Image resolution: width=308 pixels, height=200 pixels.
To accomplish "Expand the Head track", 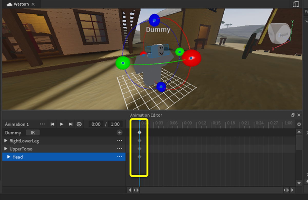I will pos(8,157).
